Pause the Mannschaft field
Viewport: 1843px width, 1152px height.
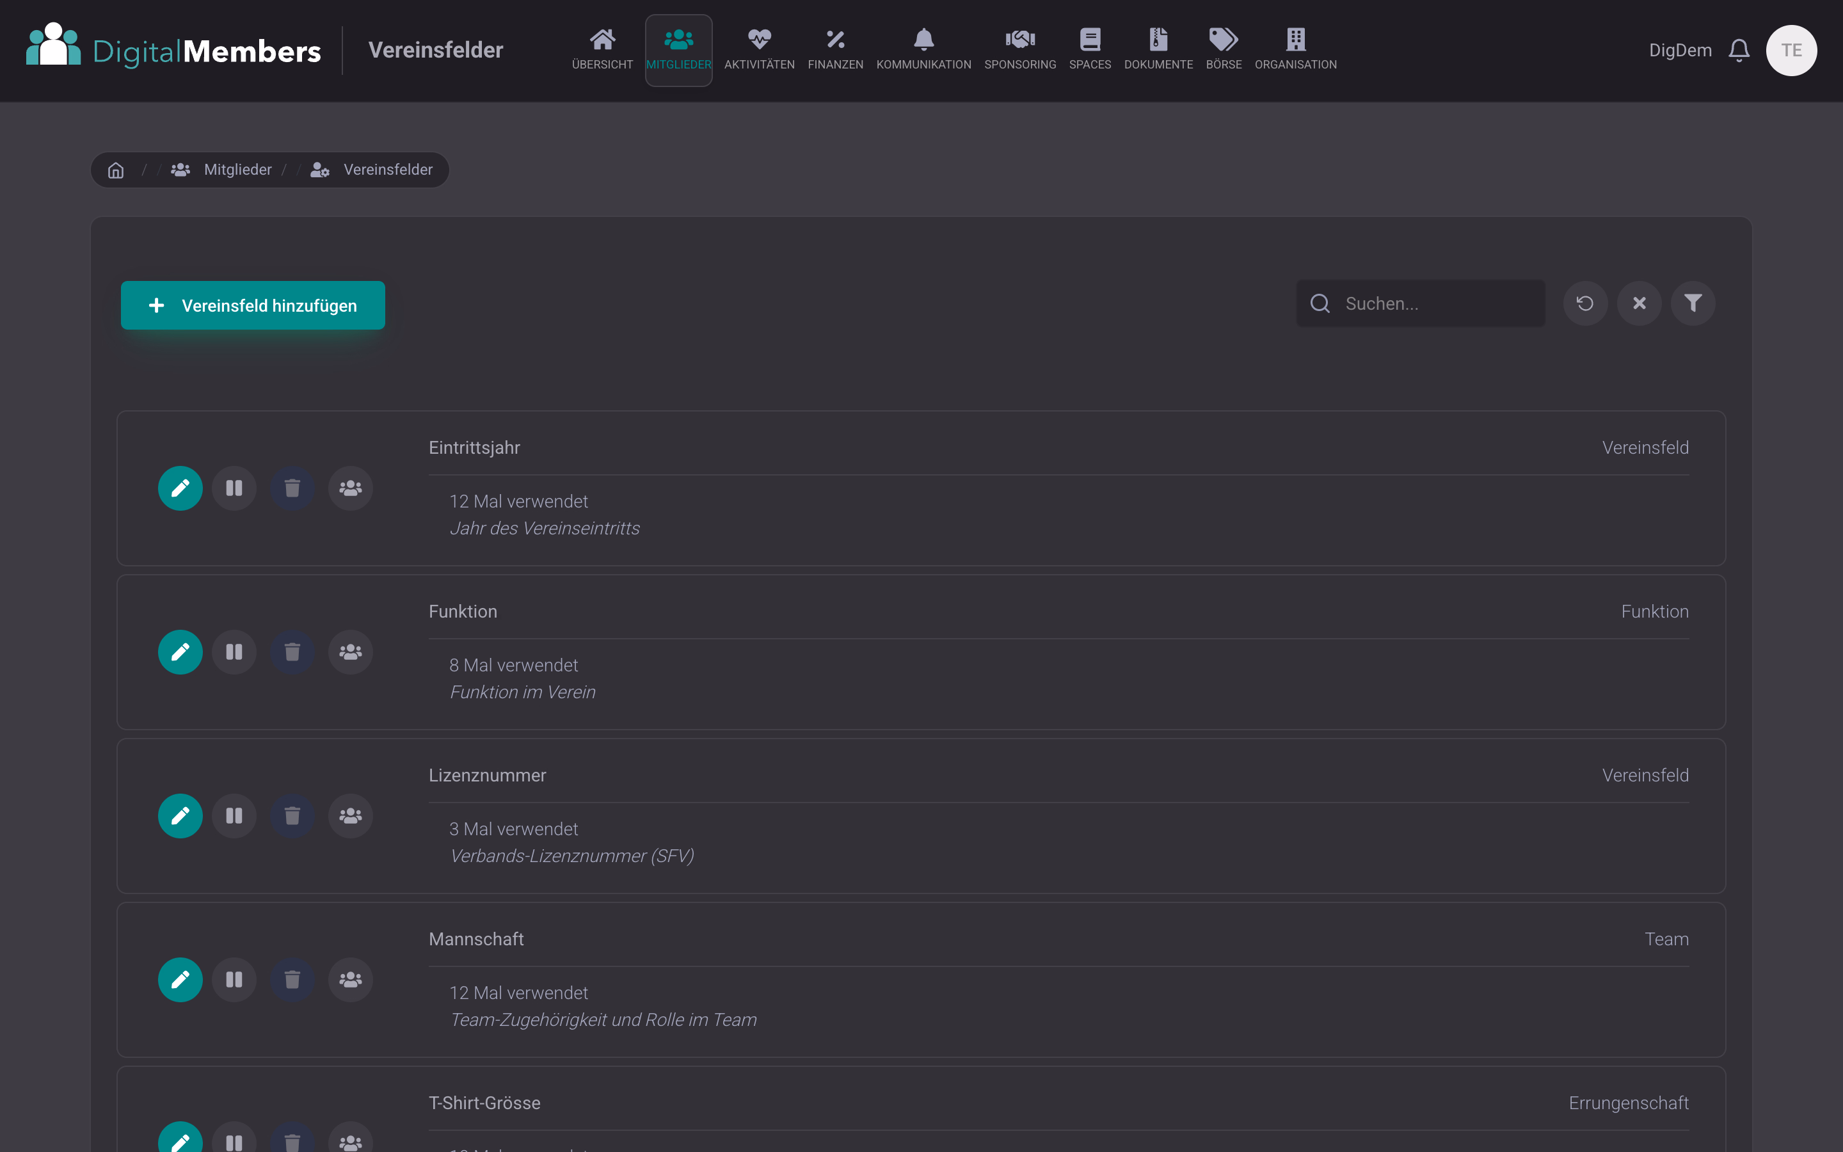click(x=234, y=980)
